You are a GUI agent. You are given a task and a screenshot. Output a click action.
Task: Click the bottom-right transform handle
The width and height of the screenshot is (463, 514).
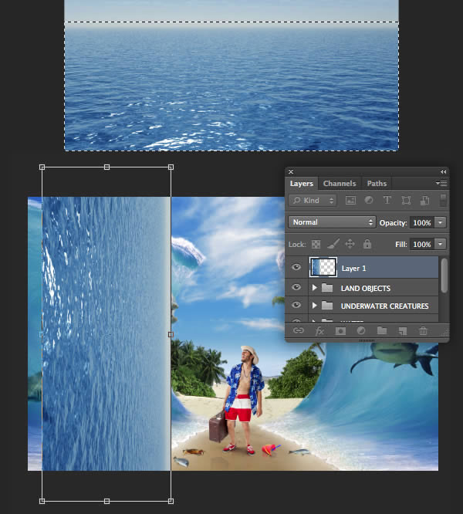tap(171, 501)
